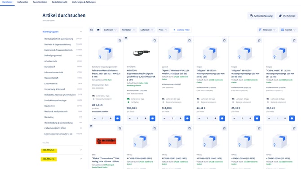
Task: Open the Hersteller filter dropdown
Action: point(128,30)
